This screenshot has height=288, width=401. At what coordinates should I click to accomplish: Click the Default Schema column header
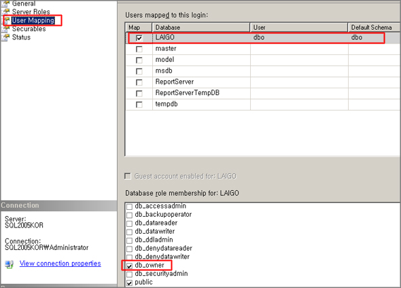(x=374, y=27)
